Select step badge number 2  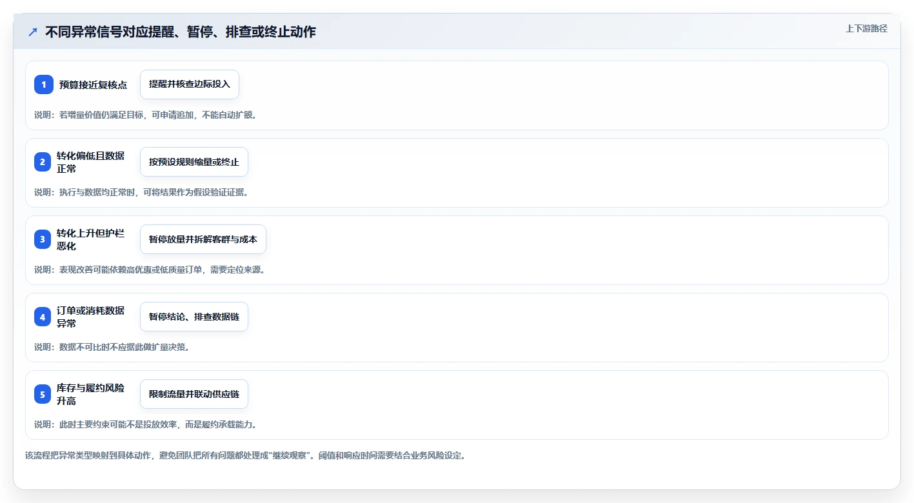[x=43, y=162]
